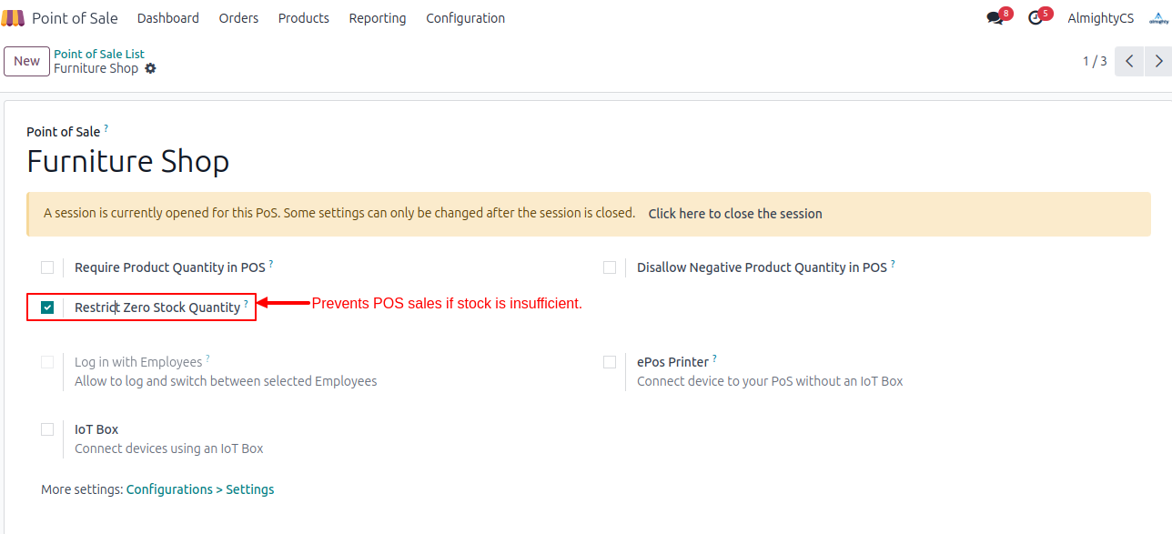Viewport: 1172px width, 534px height.
Task: Click help tooltip beside Restrict Zero Stock Quantity
Action: pyautogui.click(x=246, y=304)
